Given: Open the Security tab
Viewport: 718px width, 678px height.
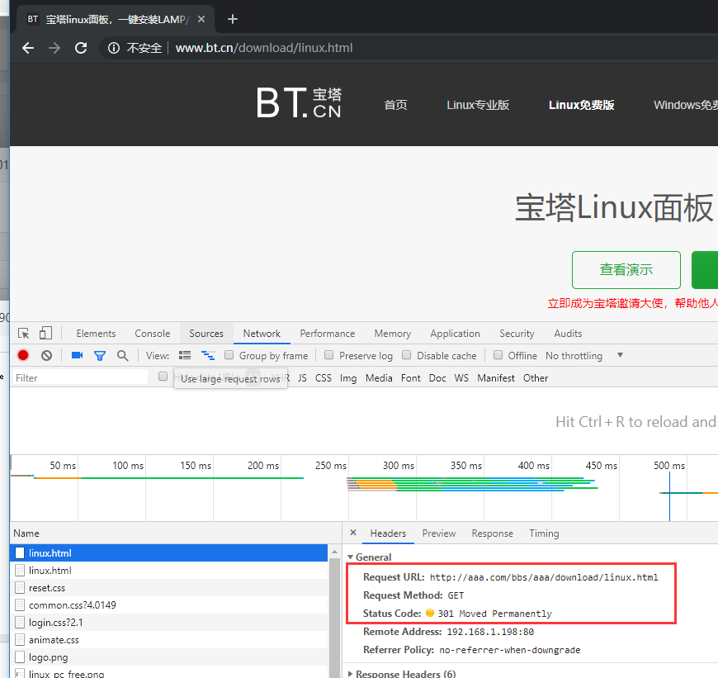Looking at the screenshot, I should pos(517,334).
